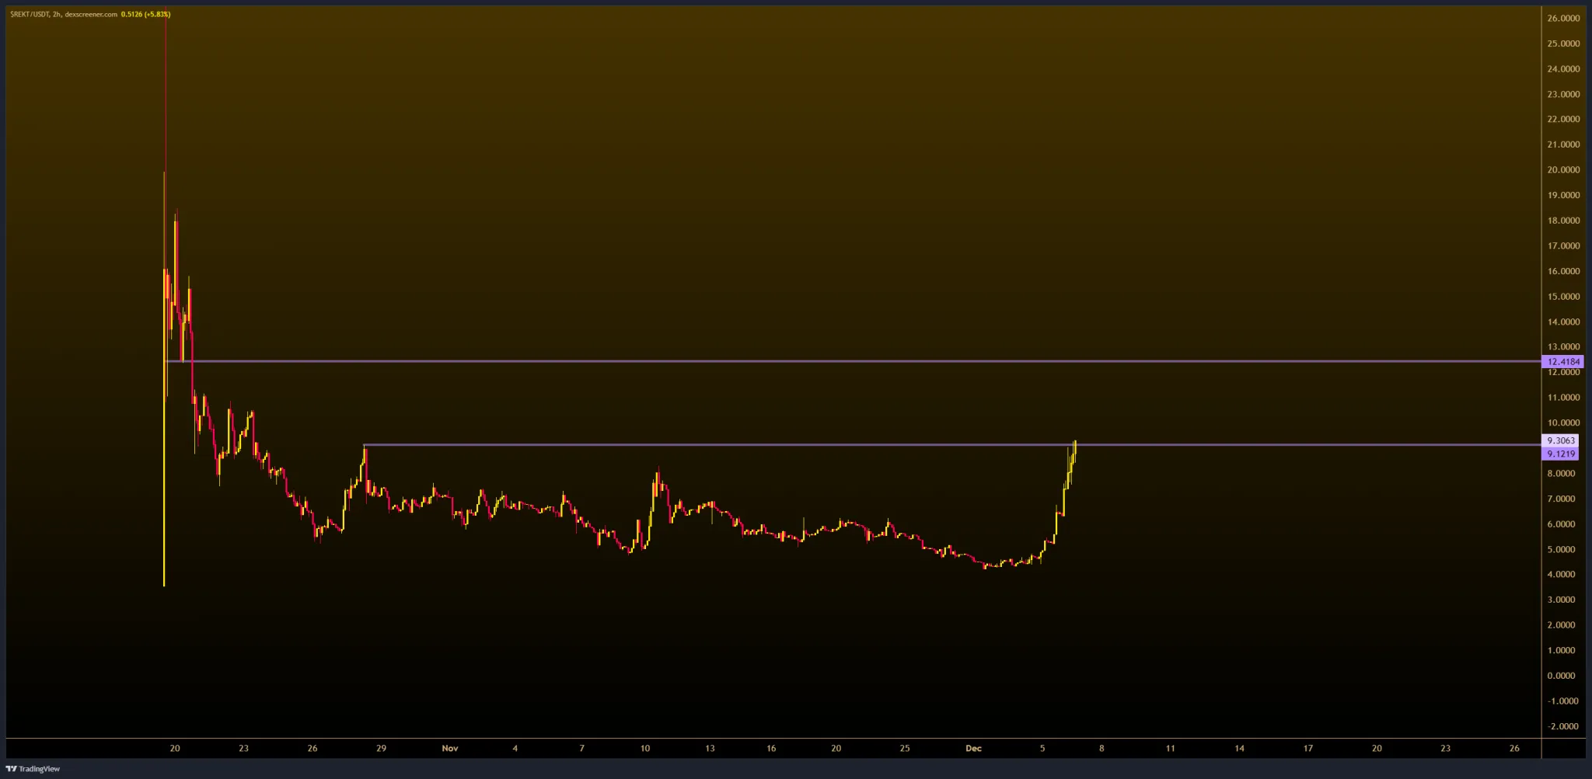Click the 20.0000 price scale label
This screenshot has height=779, width=1592.
click(x=1562, y=169)
